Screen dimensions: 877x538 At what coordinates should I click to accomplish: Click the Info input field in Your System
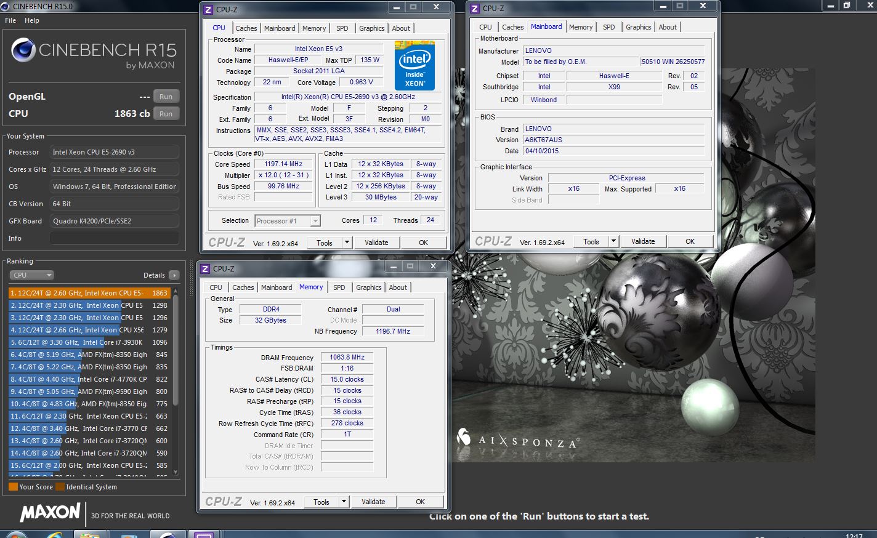coord(115,238)
